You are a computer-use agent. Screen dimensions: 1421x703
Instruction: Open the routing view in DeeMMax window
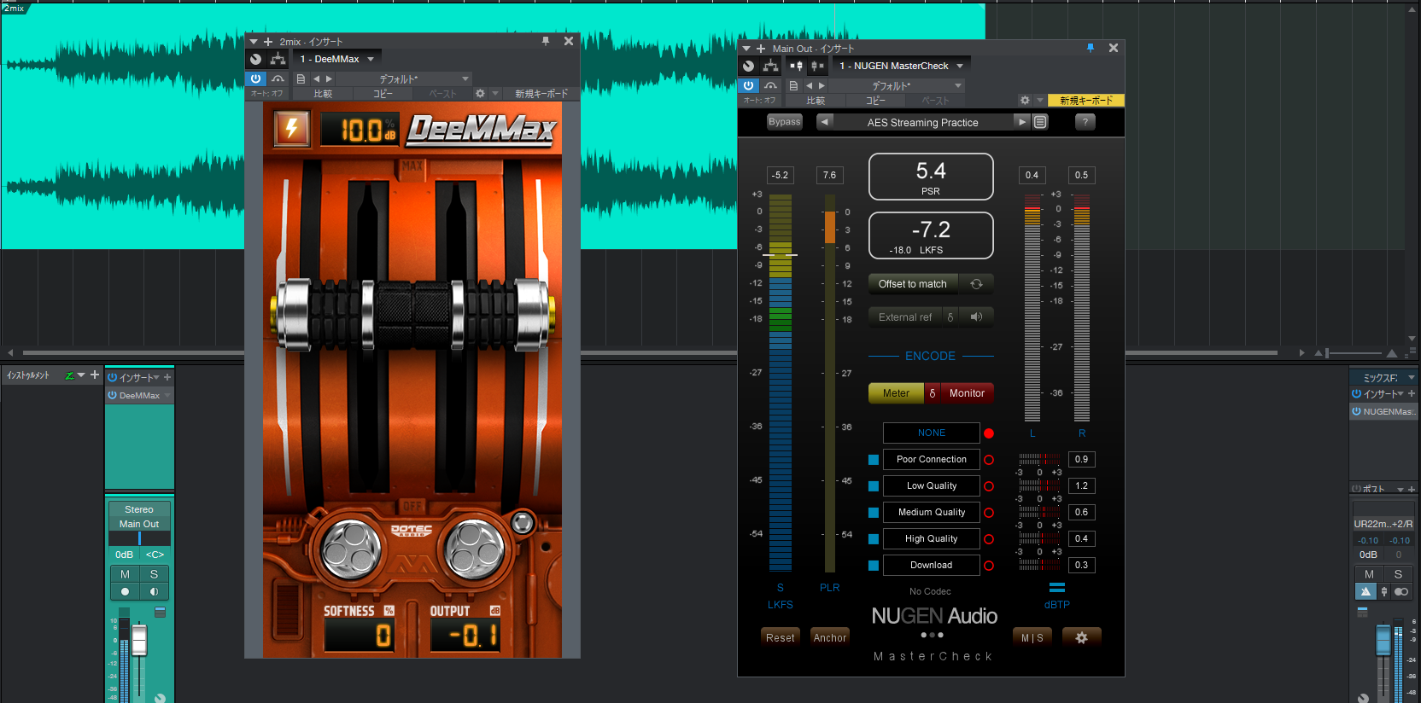click(x=278, y=59)
